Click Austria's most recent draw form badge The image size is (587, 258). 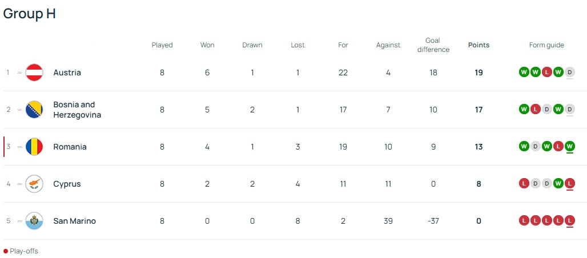click(569, 72)
